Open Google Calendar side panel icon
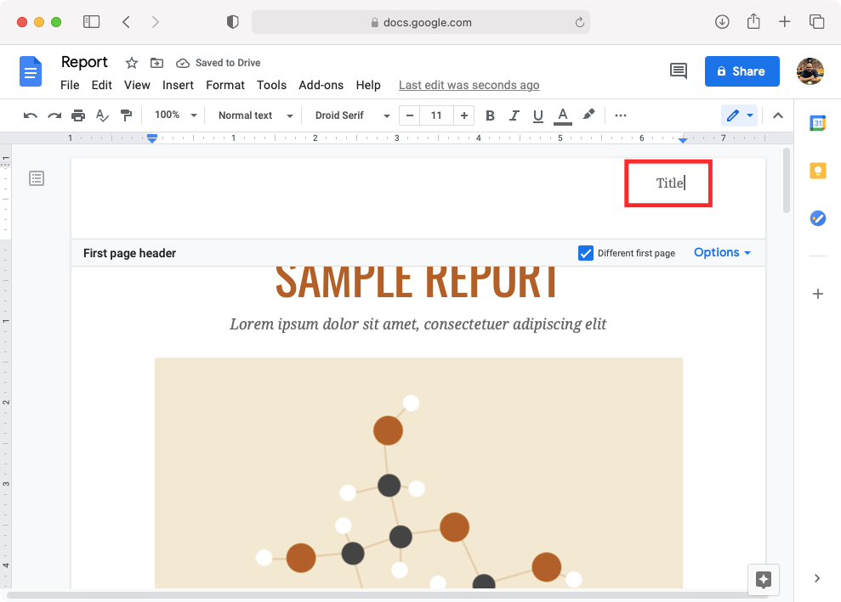841x602 pixels. tap(817, 123)
